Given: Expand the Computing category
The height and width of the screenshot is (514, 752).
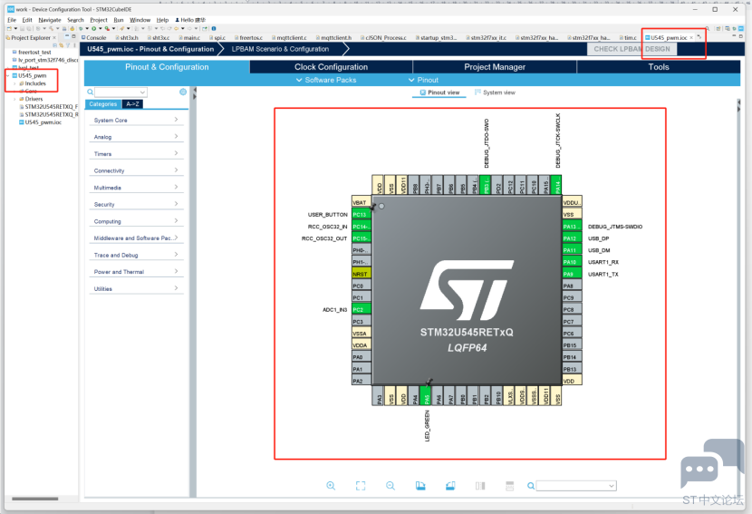Looking at the screenshot, I should (136, 221).
